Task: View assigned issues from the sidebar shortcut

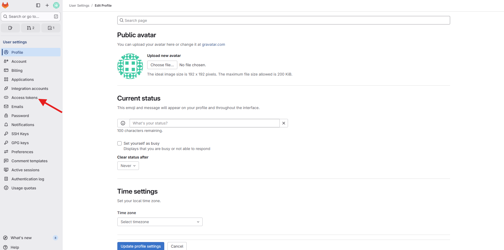Action: (10, 28)
